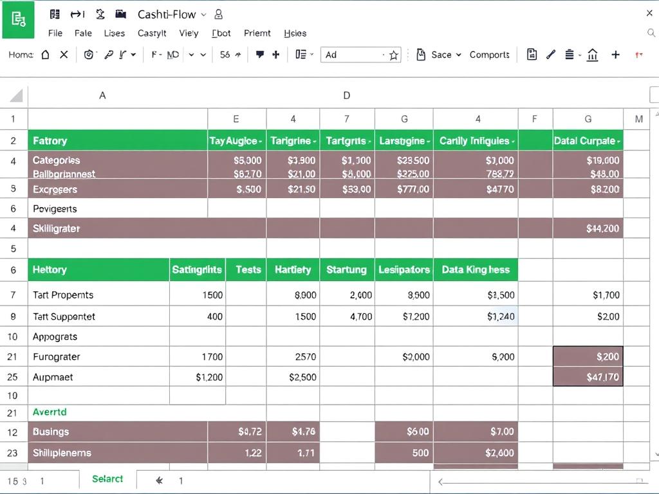
Task: Select the pencil edit icon on the toolbar
Action: [550, 55]
